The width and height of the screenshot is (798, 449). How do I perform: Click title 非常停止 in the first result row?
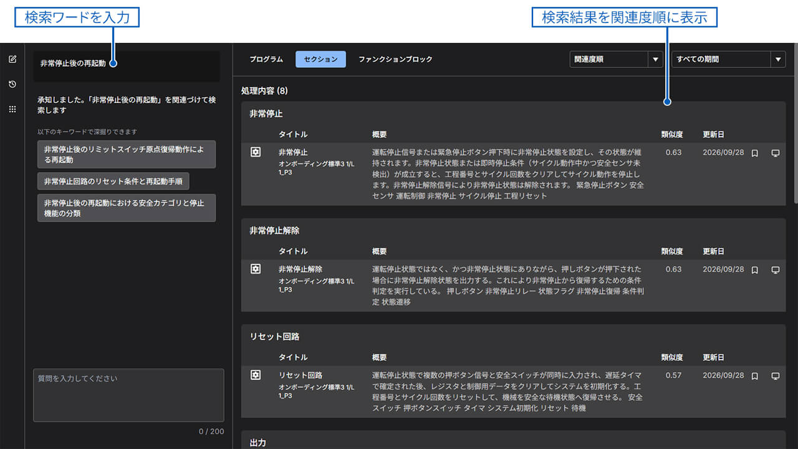pos(293,152)
